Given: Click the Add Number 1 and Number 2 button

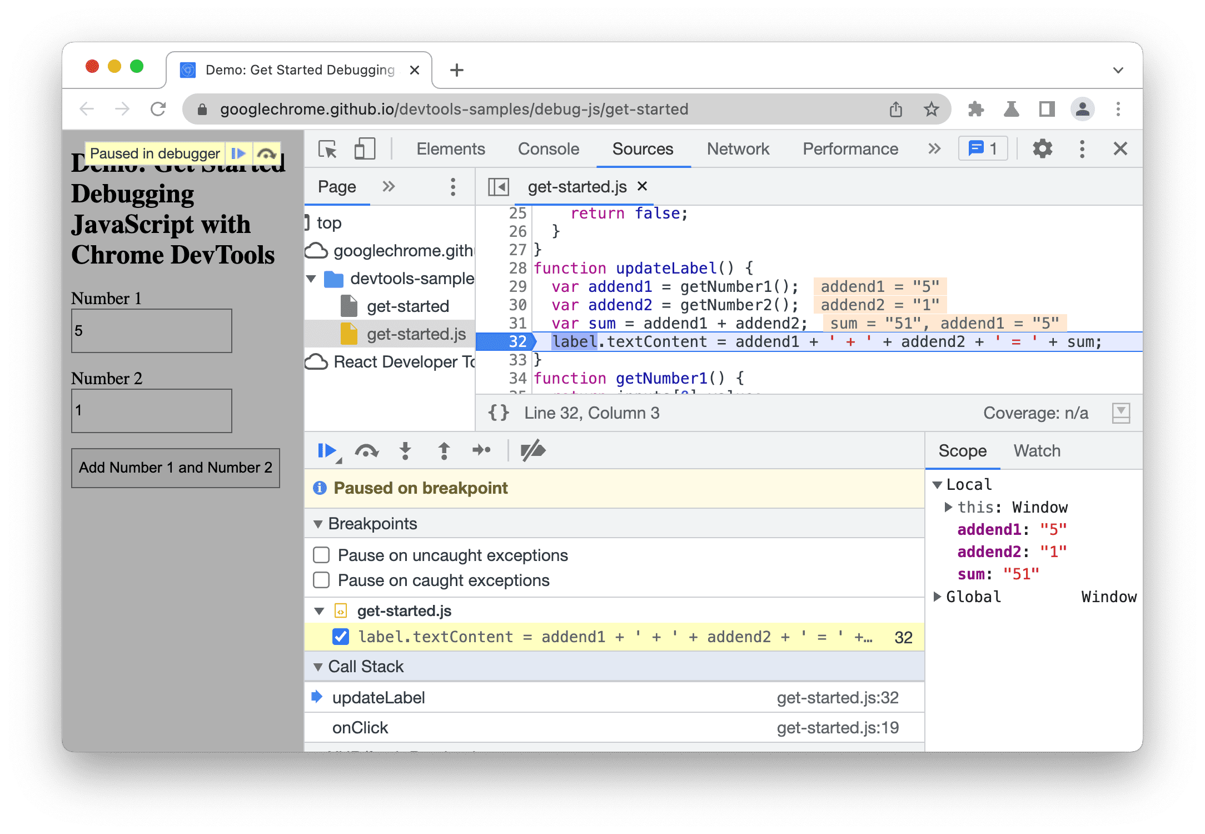Looking at the screenshot, I should coord(177,467).
